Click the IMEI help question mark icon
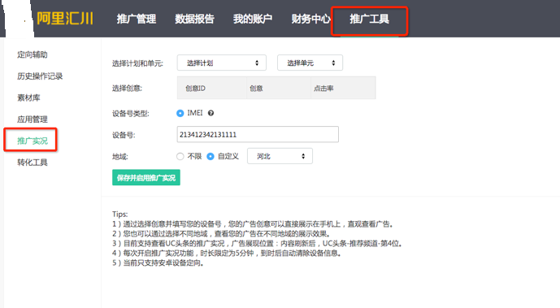 (211, 113)
